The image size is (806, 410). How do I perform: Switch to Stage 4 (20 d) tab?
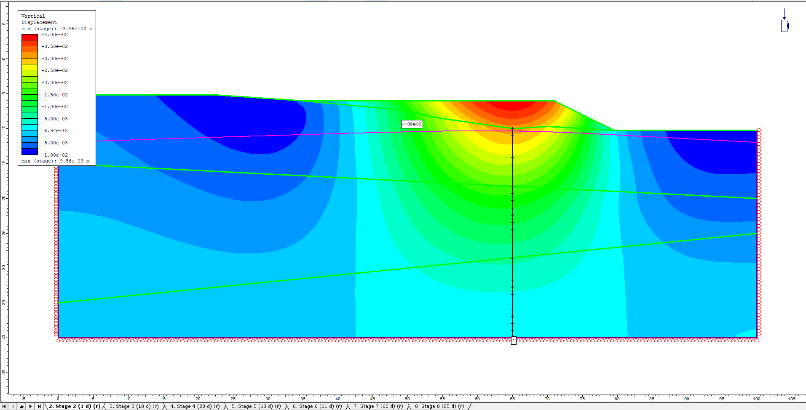(195, 406)
